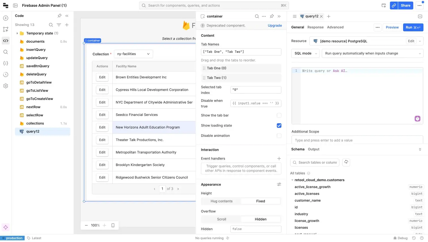Open the Add component plus sidebar icon

pyautogui.click(x=6, y=18)
